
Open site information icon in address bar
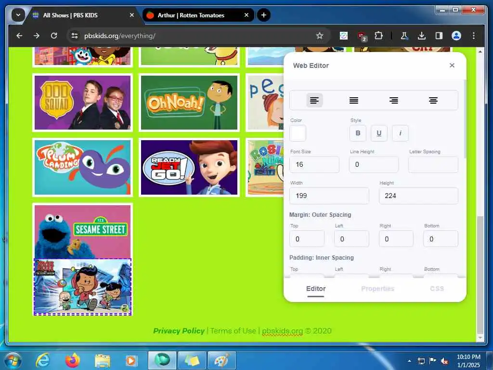coord(75,36)
